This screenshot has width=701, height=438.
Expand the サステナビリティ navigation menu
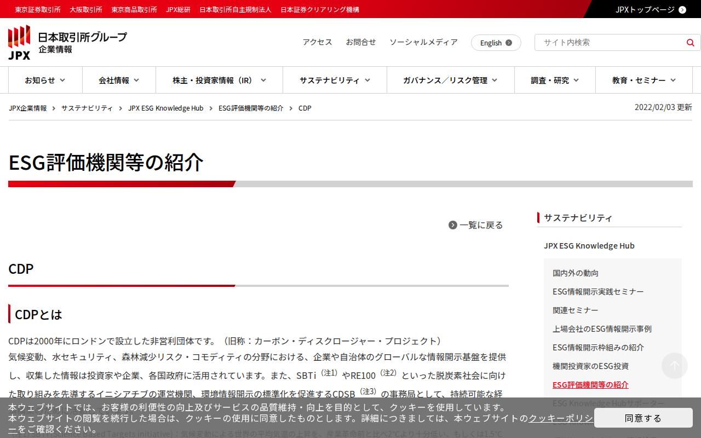335,80
